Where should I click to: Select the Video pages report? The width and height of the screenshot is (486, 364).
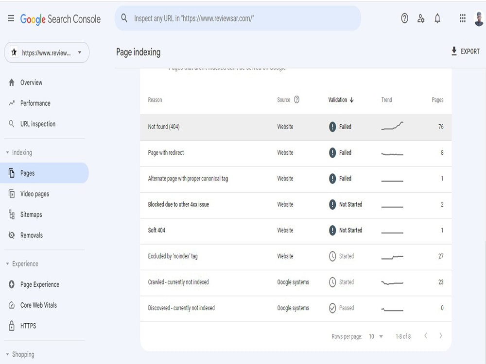point(36,194)
